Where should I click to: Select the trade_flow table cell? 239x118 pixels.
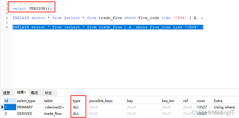[58, 114]
